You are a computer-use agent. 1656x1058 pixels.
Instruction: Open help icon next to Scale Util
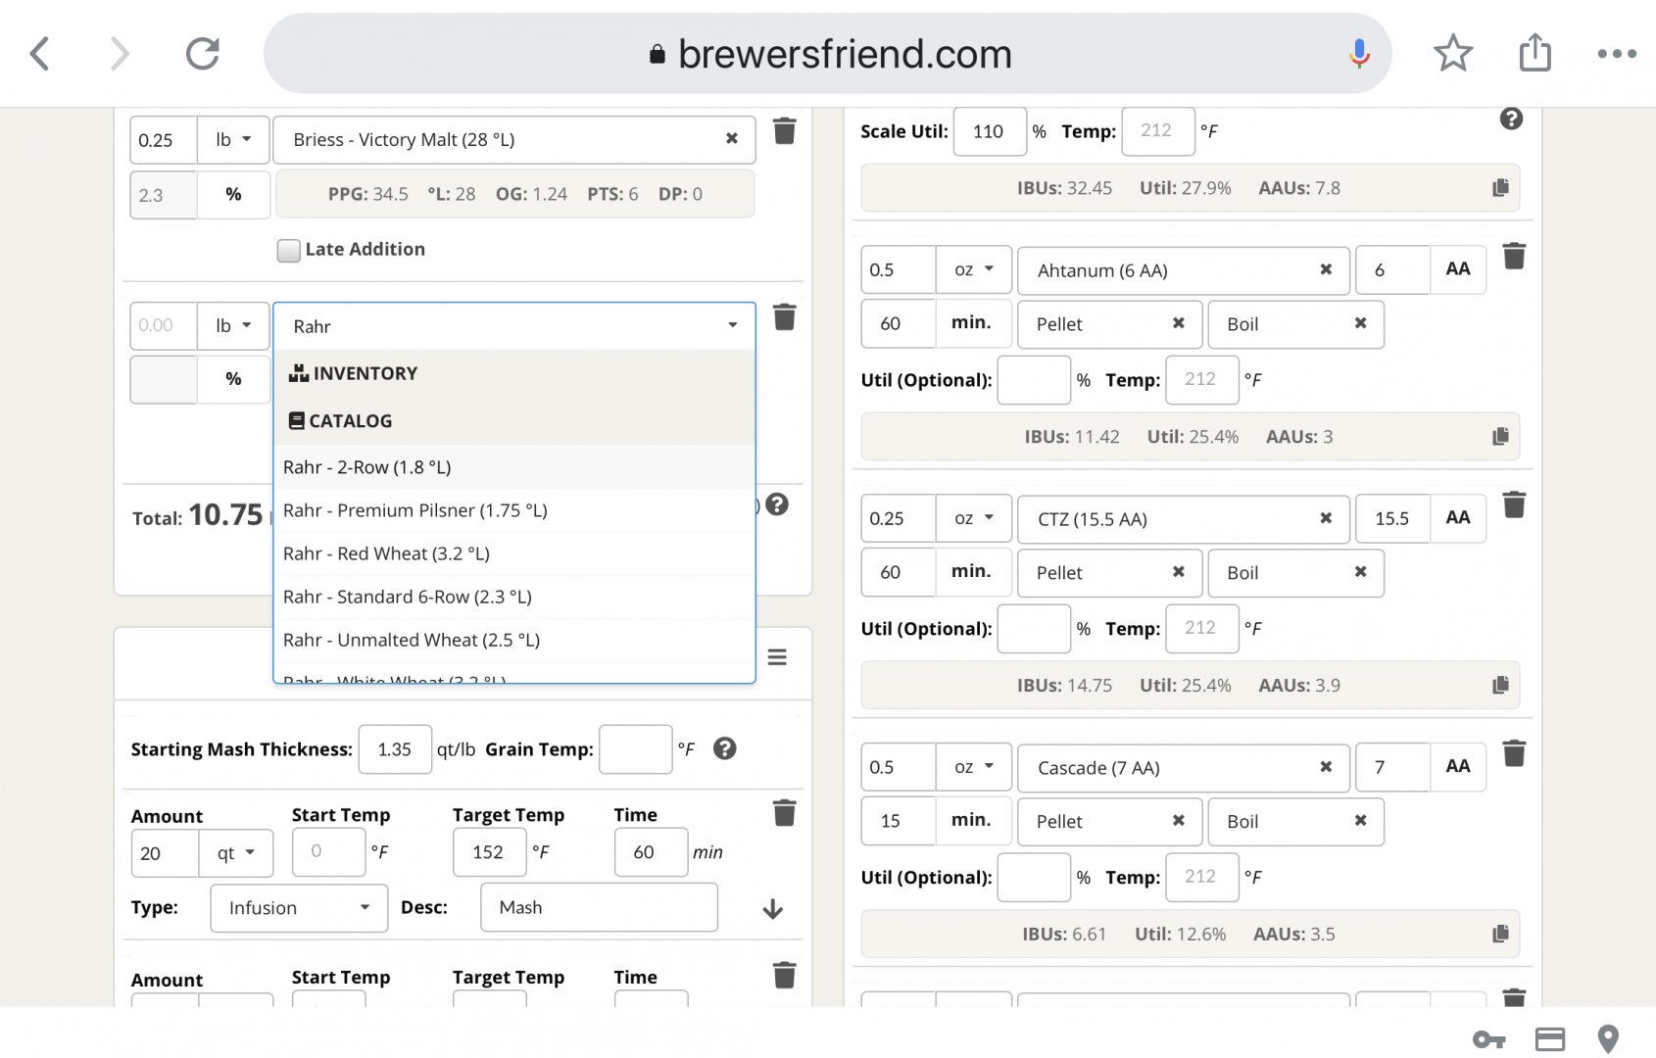[1511, 119]
